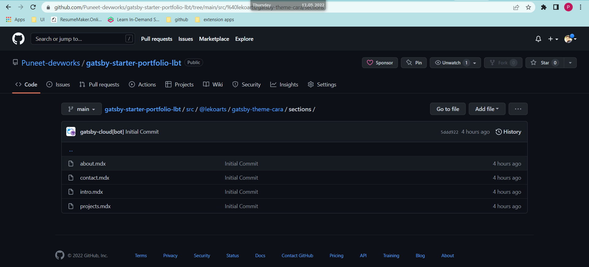589x267 pixels.
Task: Click the footer GitHub logo
Action: click(x=60, y=255)
